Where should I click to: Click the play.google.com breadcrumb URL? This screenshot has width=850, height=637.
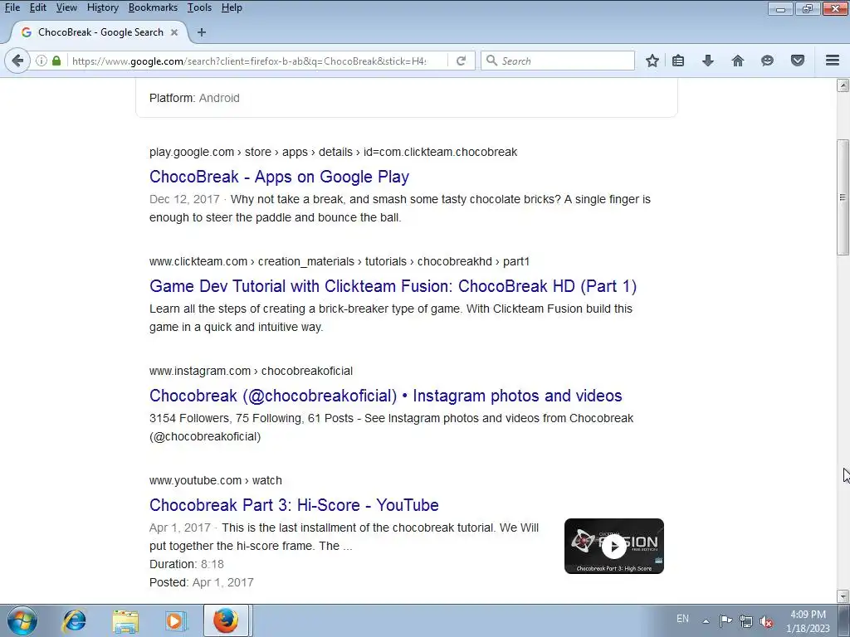pos(333,153)
